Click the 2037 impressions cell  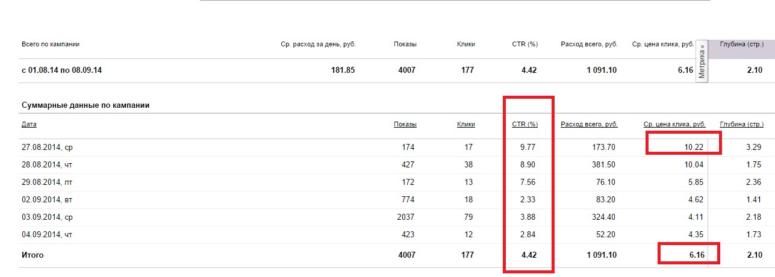pyautogui.click(x=405, y=217)
